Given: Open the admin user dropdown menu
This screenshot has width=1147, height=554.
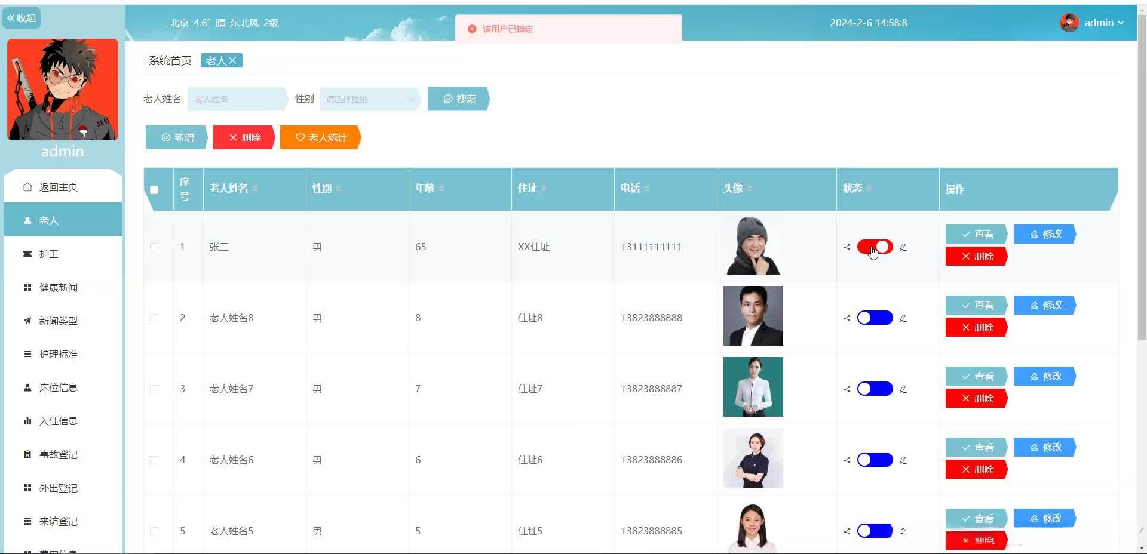Looking at the screenshot, I should tap(1103, 23).
